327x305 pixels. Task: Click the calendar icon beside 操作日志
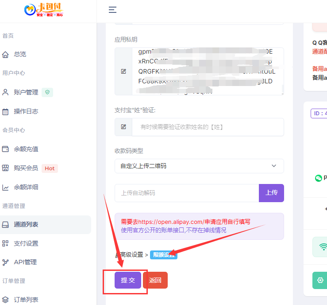[x=5, y=112]
